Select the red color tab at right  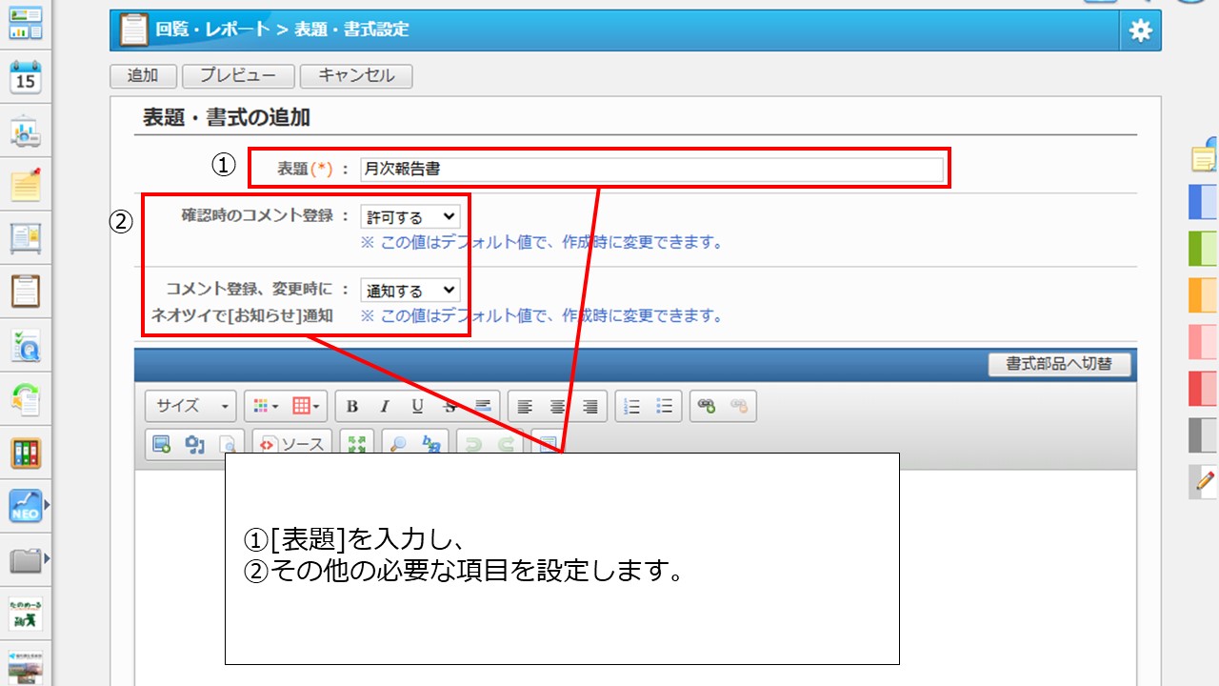point(1204,389)
